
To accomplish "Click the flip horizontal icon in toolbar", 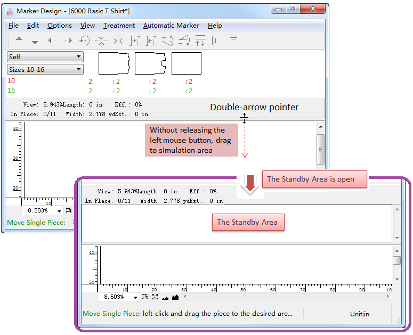I will tap(118, 40).
